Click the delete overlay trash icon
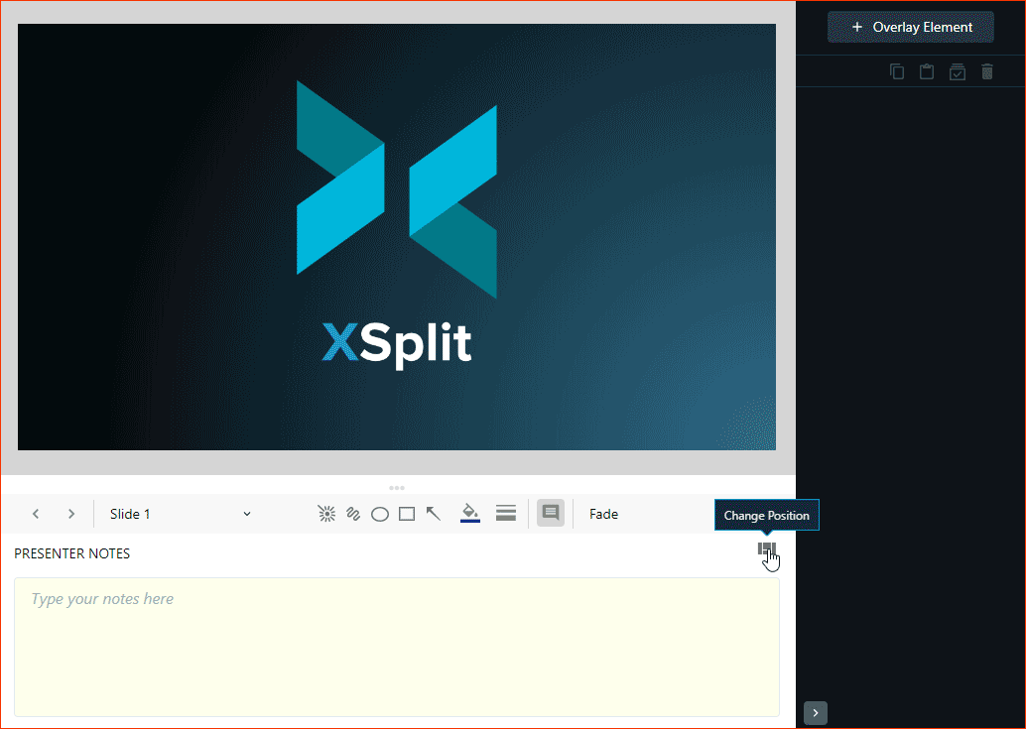The height and width of the screenshot is (729, 1026). pyautogui.click(x=987, y=71)
